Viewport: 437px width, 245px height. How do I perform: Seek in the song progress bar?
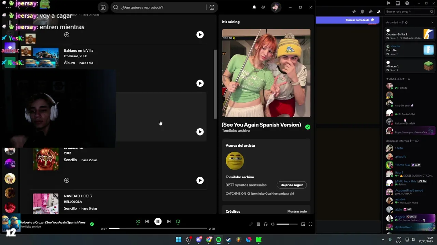pos(158,229)
